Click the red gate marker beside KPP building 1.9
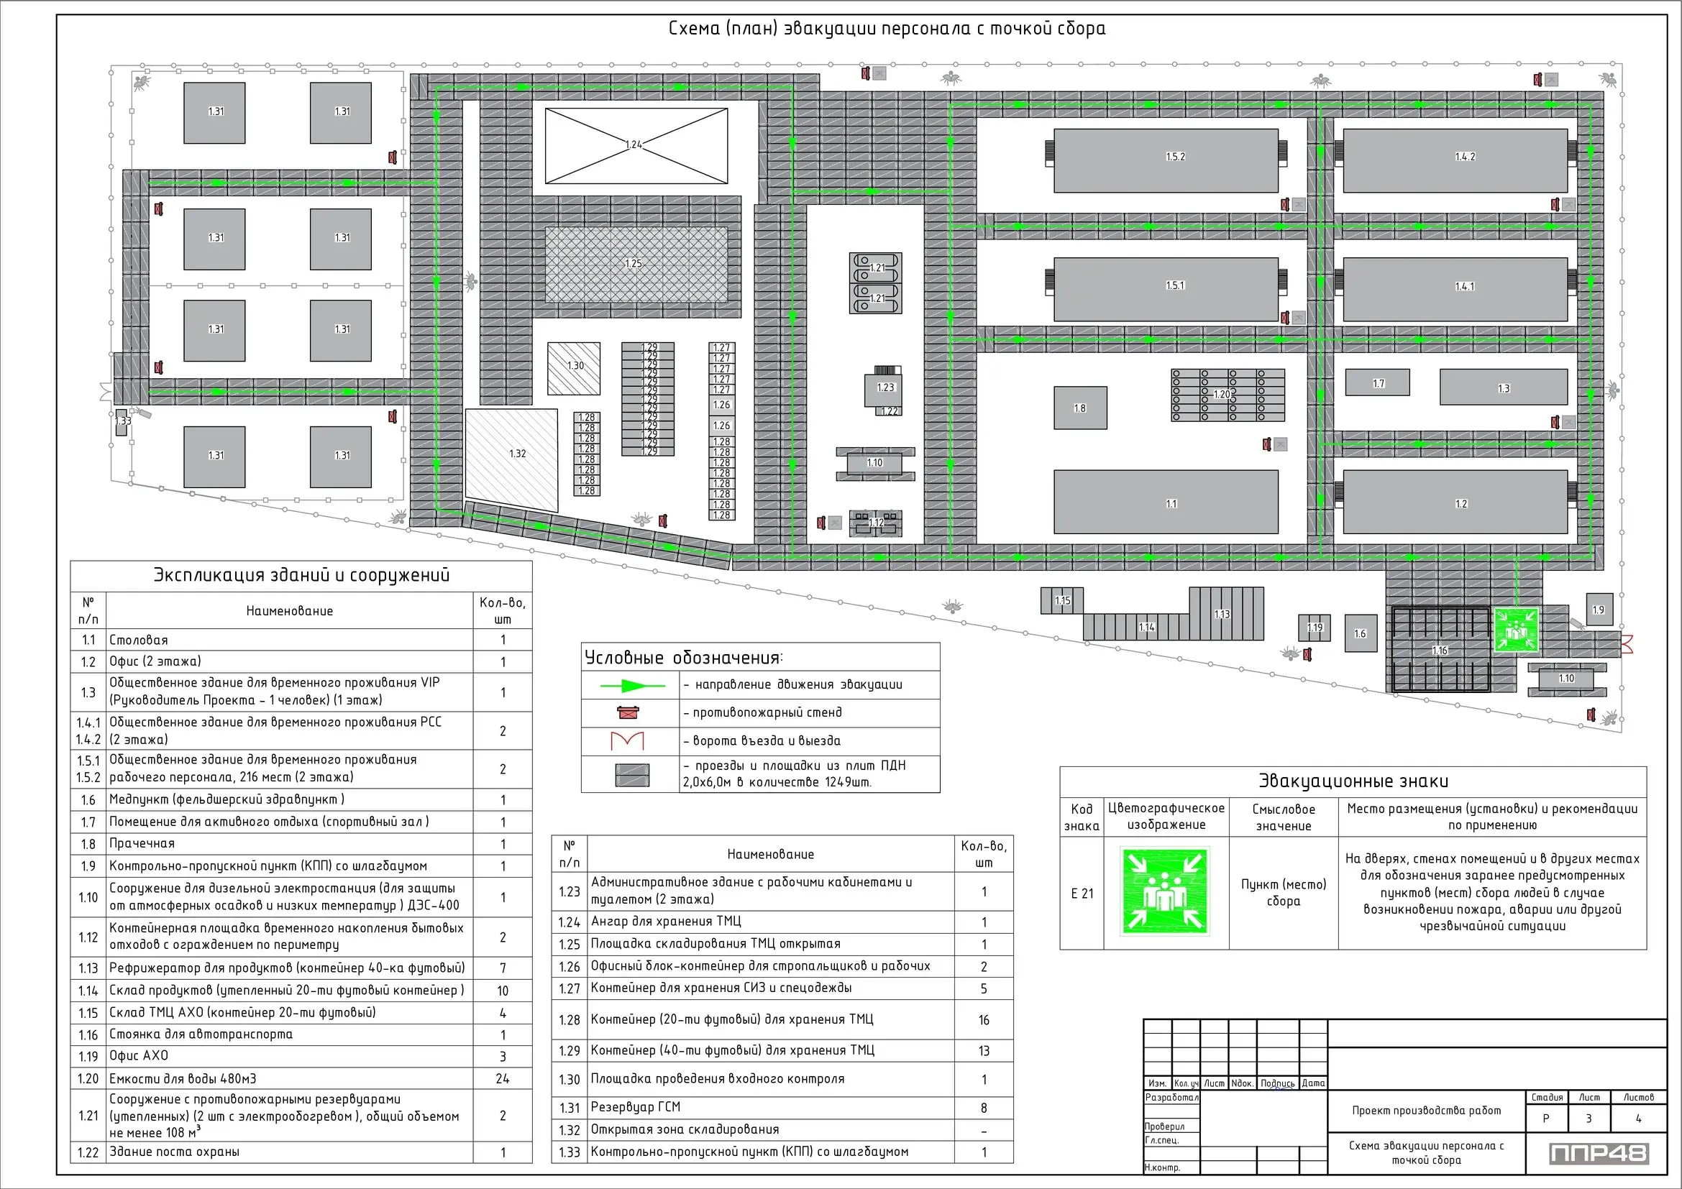 pos(1627,644)
